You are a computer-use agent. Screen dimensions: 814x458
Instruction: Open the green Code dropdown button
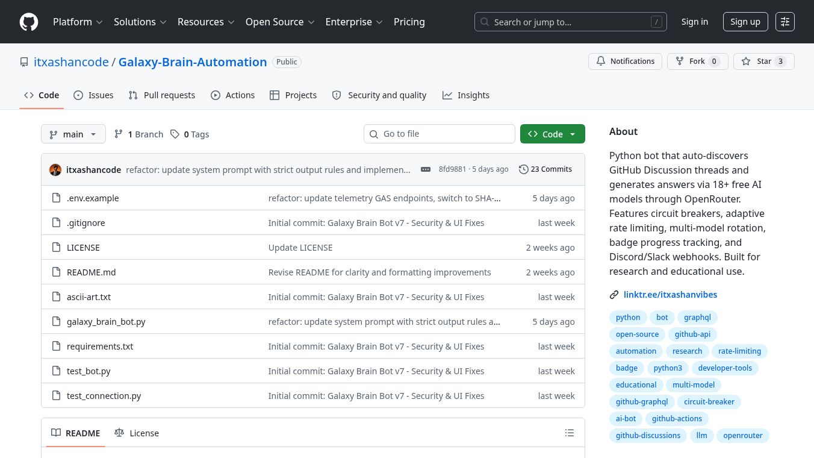click(553, 134)
